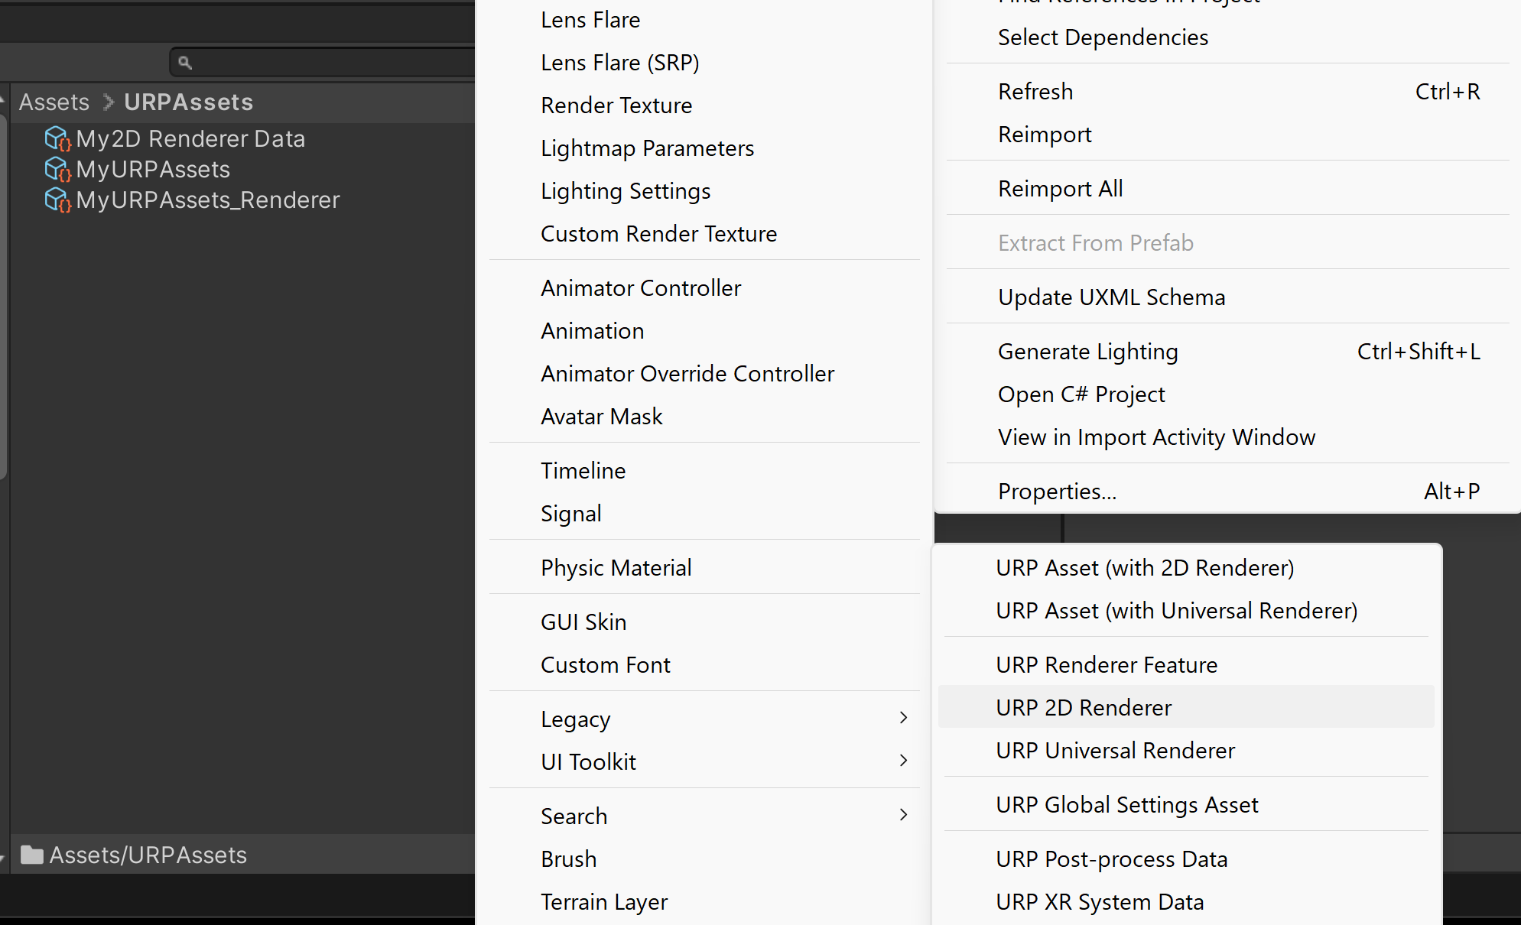1521x925 pixels.
Task: Create a Render Texture asset
Action: (x=616, y=105)
